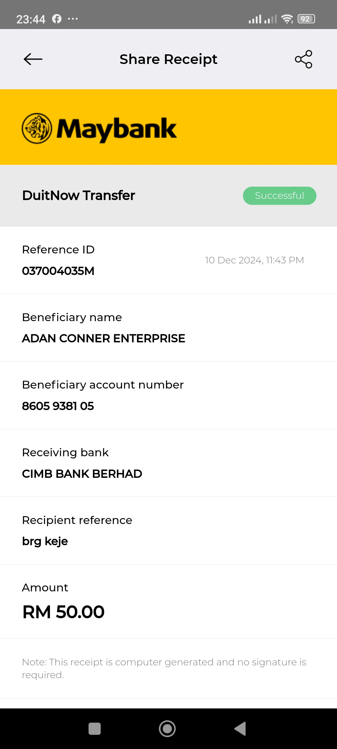The height and width of the screenshot is (749, 337).
Task: Tap the Facebook notification icon
Action: (57, 19)
